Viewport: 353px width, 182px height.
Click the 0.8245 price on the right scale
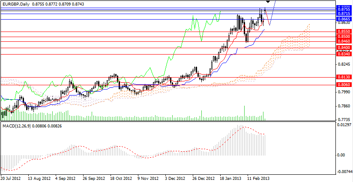(x=343, y=65)
